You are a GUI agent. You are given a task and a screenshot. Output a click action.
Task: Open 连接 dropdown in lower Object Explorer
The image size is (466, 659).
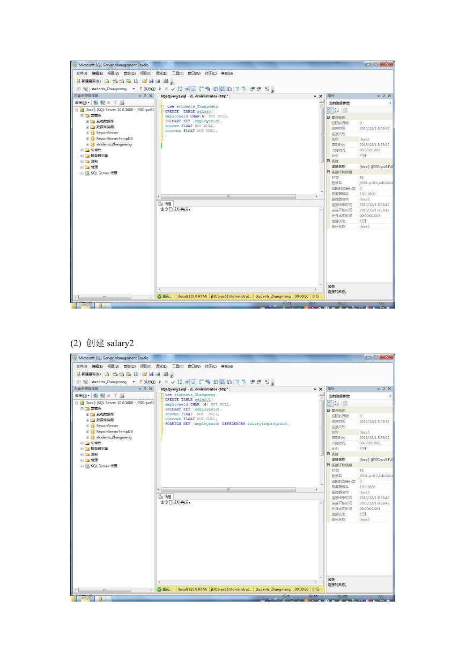pyautogui.click(x=83, y=395)
